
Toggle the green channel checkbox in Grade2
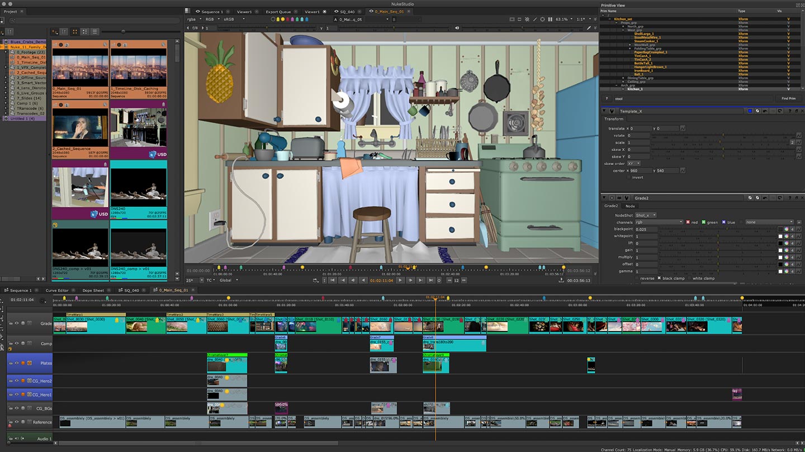[704, 222]
